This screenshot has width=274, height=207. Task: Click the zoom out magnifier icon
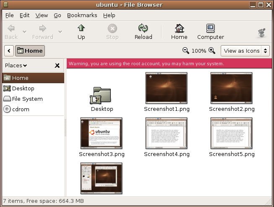[x=186, y=51]
